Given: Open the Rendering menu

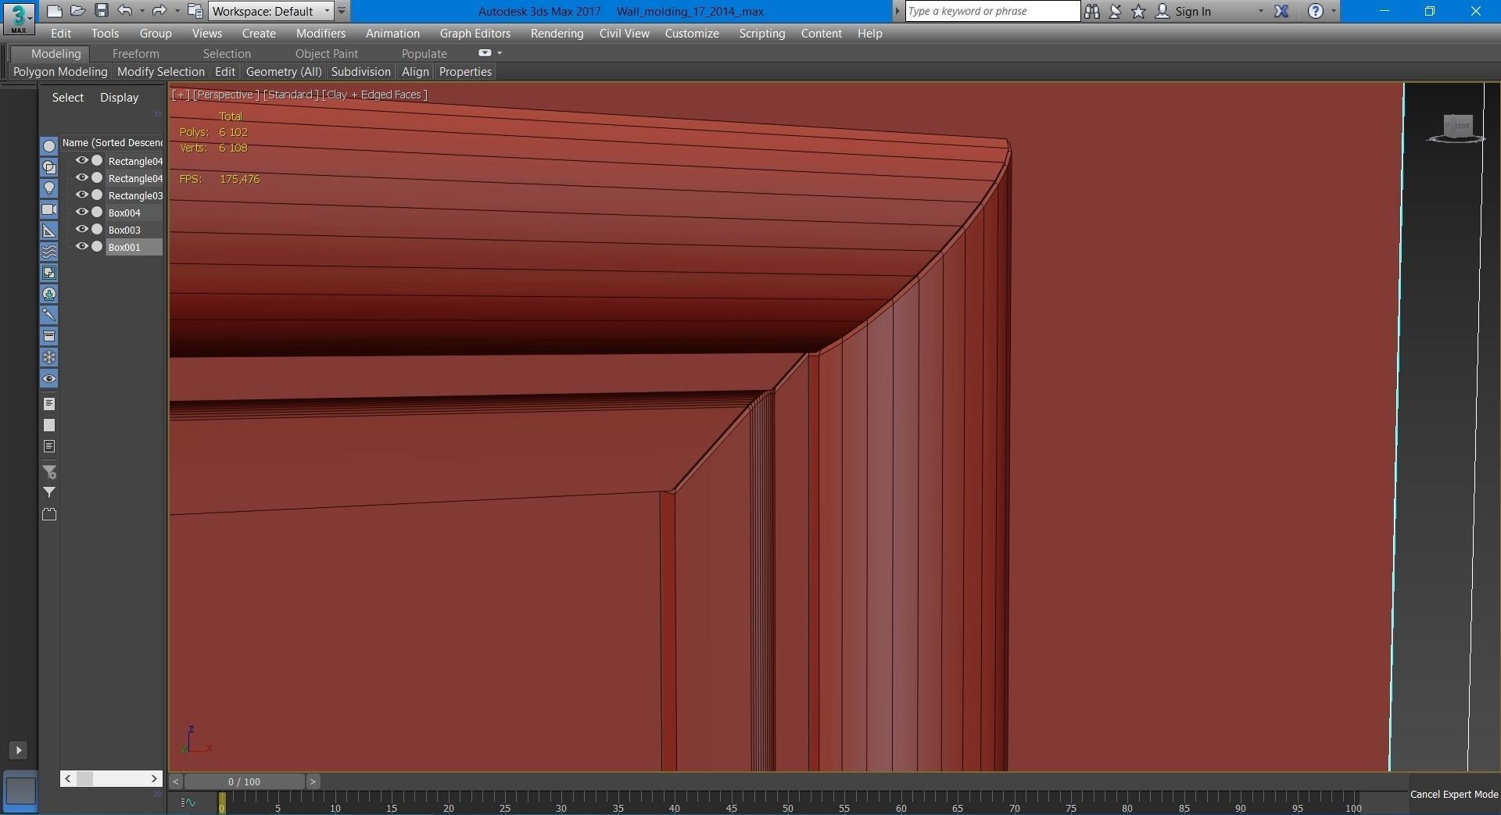Looking at the screenshot, I should (x=557, y=33).
